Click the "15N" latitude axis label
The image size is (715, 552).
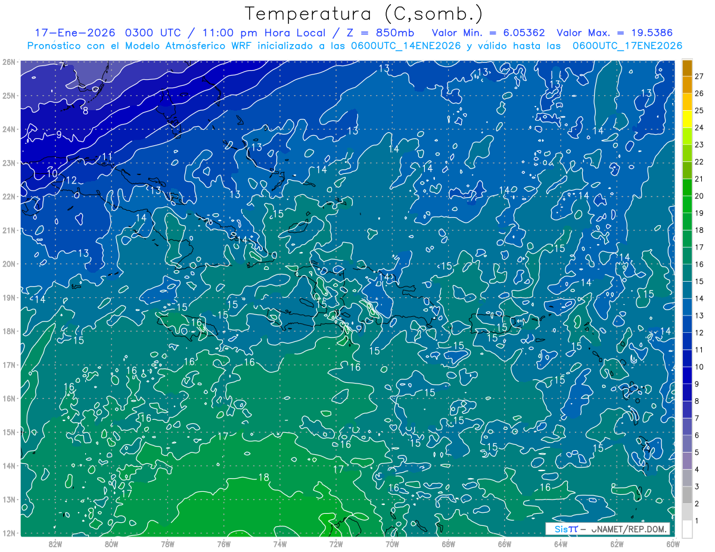coord(9,432)
